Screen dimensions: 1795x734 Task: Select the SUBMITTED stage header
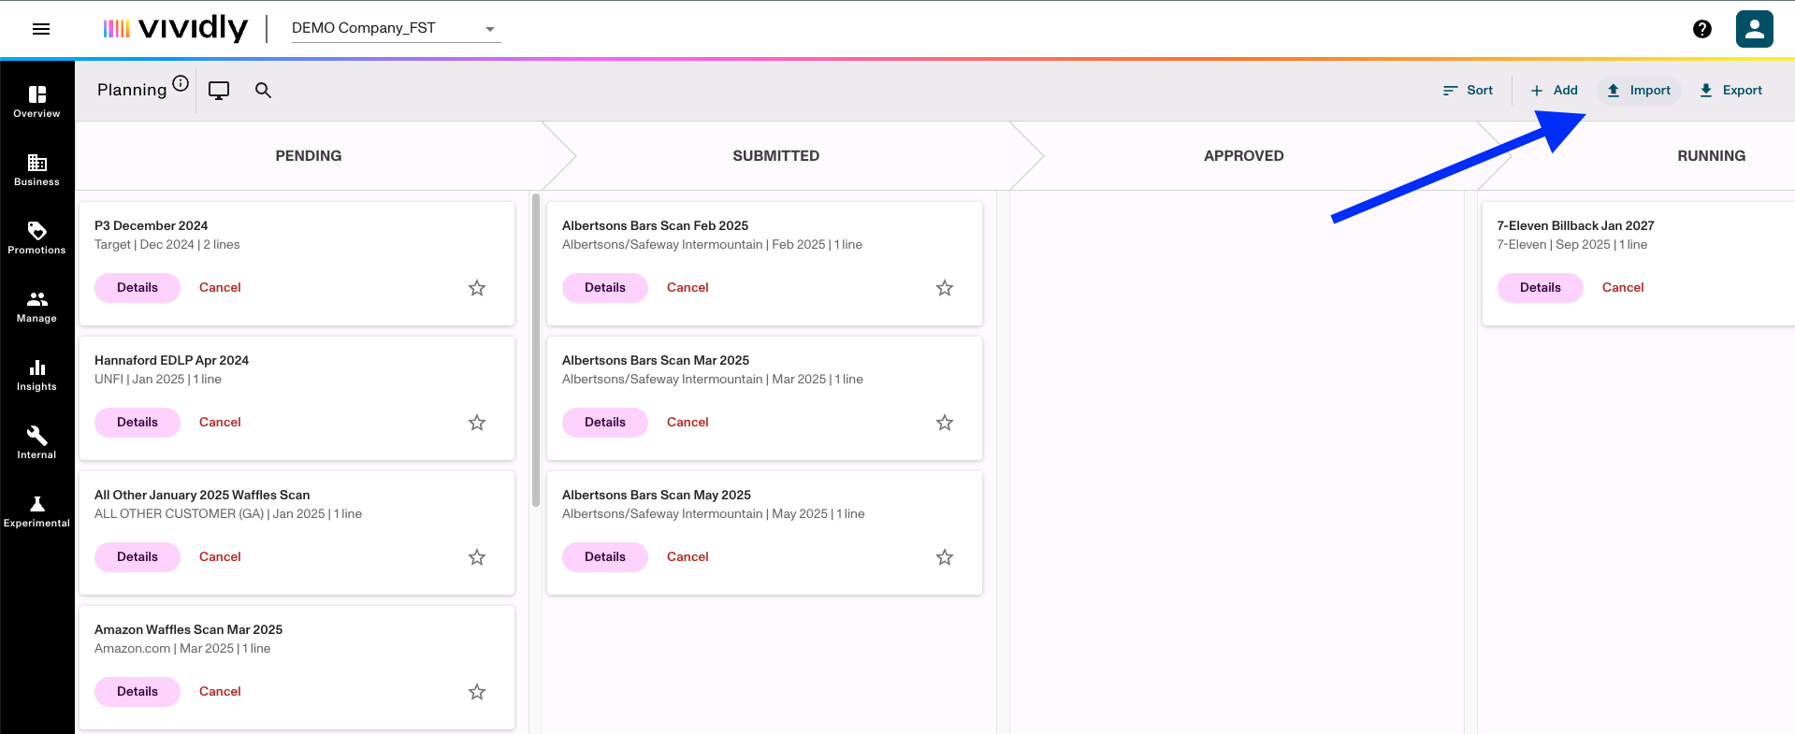coord(776,156)
